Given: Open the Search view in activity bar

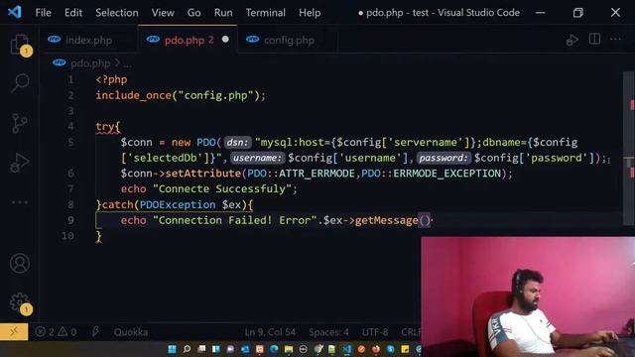Looking at the screenshot, I should pyautogui.click(x=20, y=83).
